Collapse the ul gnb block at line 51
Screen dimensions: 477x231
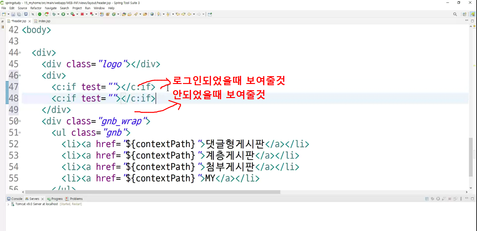point(20,133)
